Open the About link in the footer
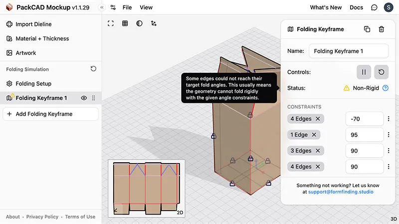 point(13,217)
